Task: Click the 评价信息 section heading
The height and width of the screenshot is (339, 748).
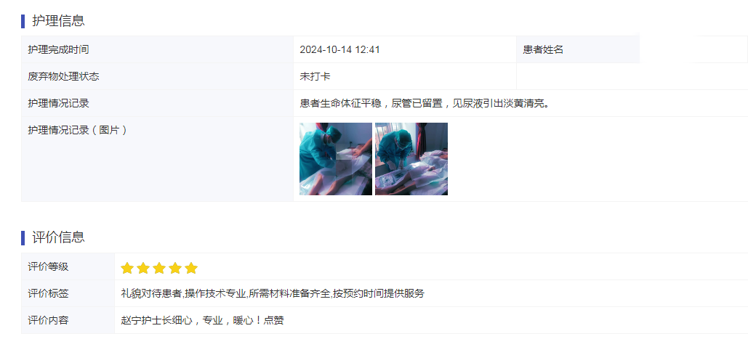Action: point(58,237)
